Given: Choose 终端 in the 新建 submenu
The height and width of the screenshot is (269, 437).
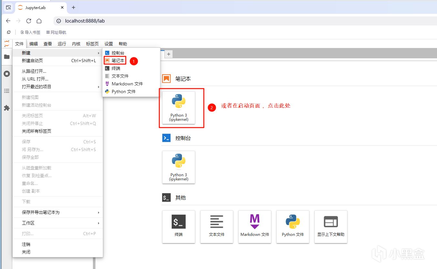Looking at the screenshot, I should [131, 68].
